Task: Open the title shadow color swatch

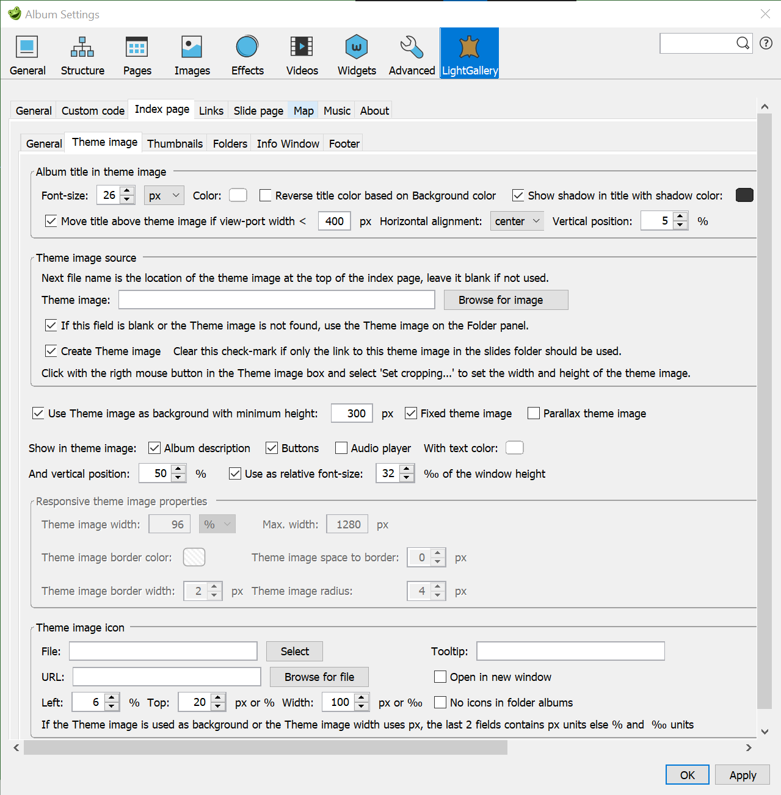Action: 744,195
